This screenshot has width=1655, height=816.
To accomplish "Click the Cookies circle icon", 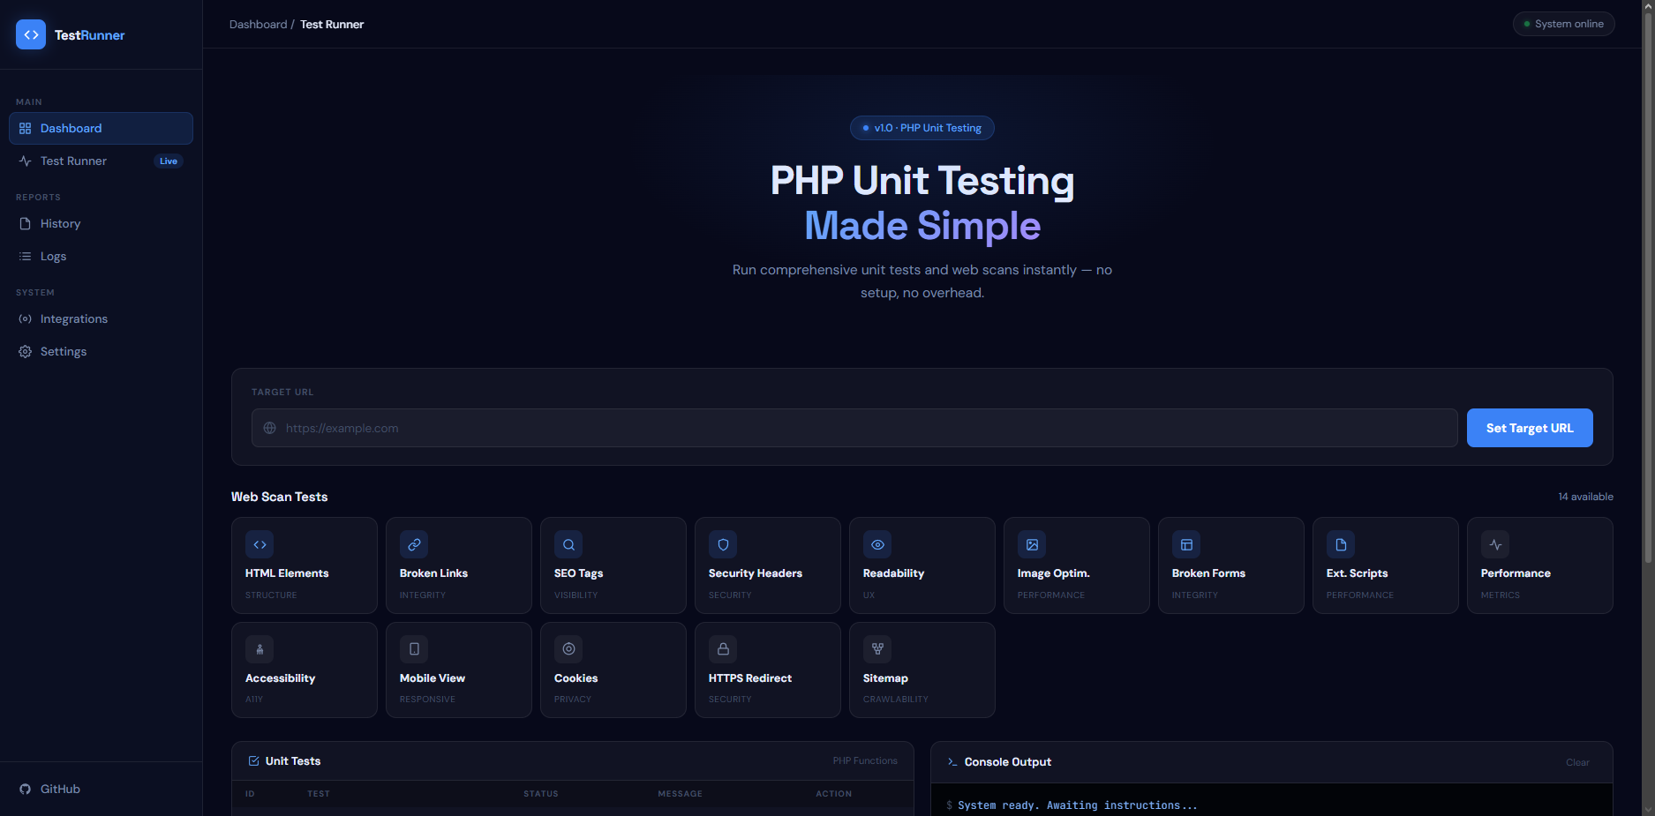I will click(568, 649).
